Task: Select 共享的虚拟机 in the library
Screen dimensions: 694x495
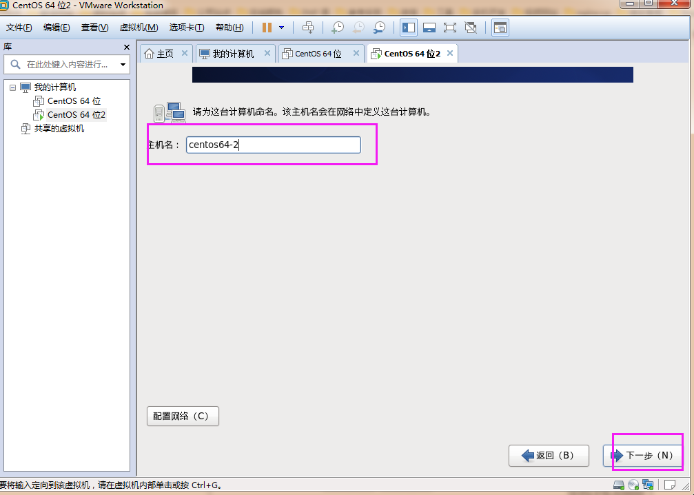Action: [x=59, y=129]
